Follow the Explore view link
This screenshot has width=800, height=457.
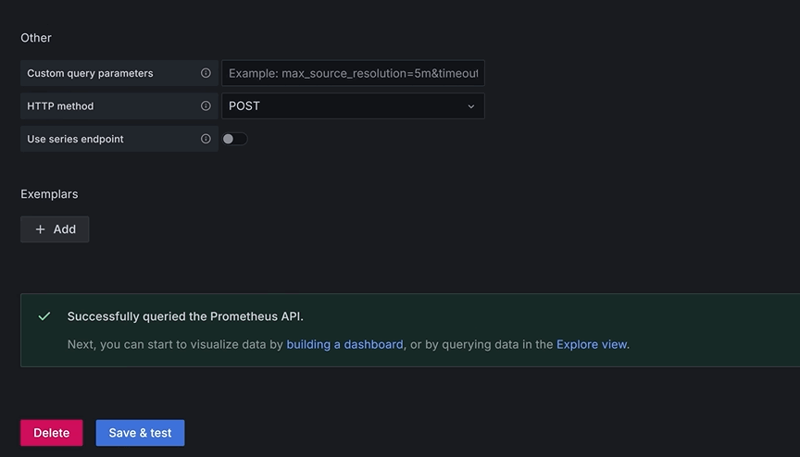592,344
